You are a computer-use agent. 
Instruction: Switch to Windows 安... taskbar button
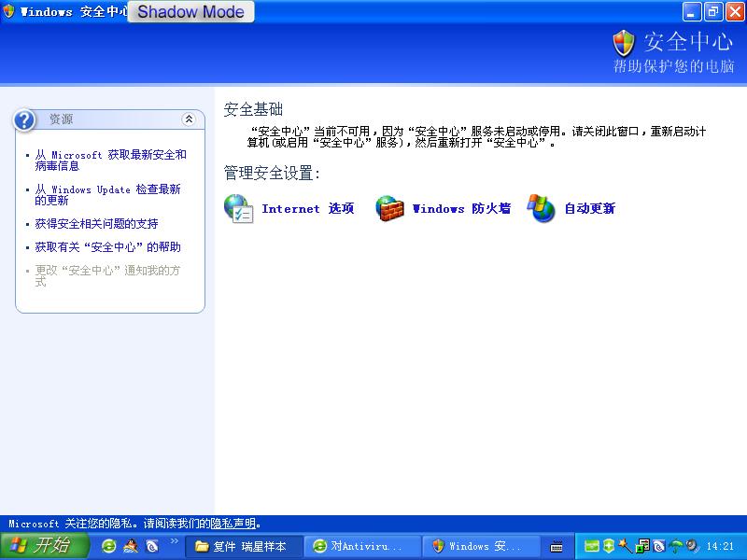(481, 546)
